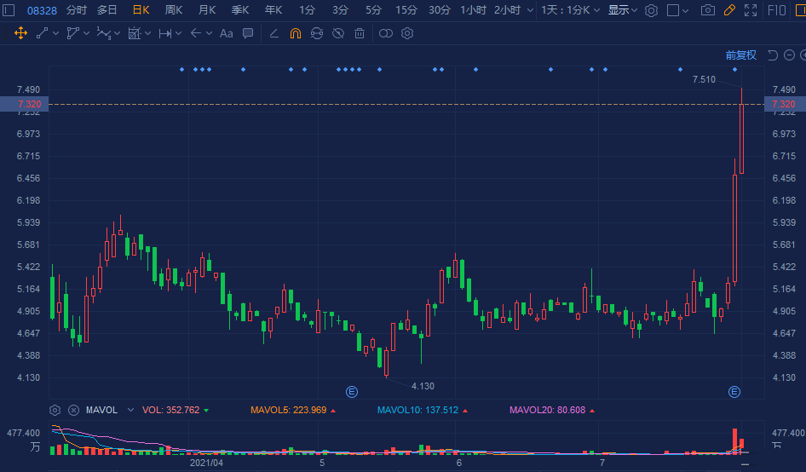Switch to 1小时 interval

point(473,10)
